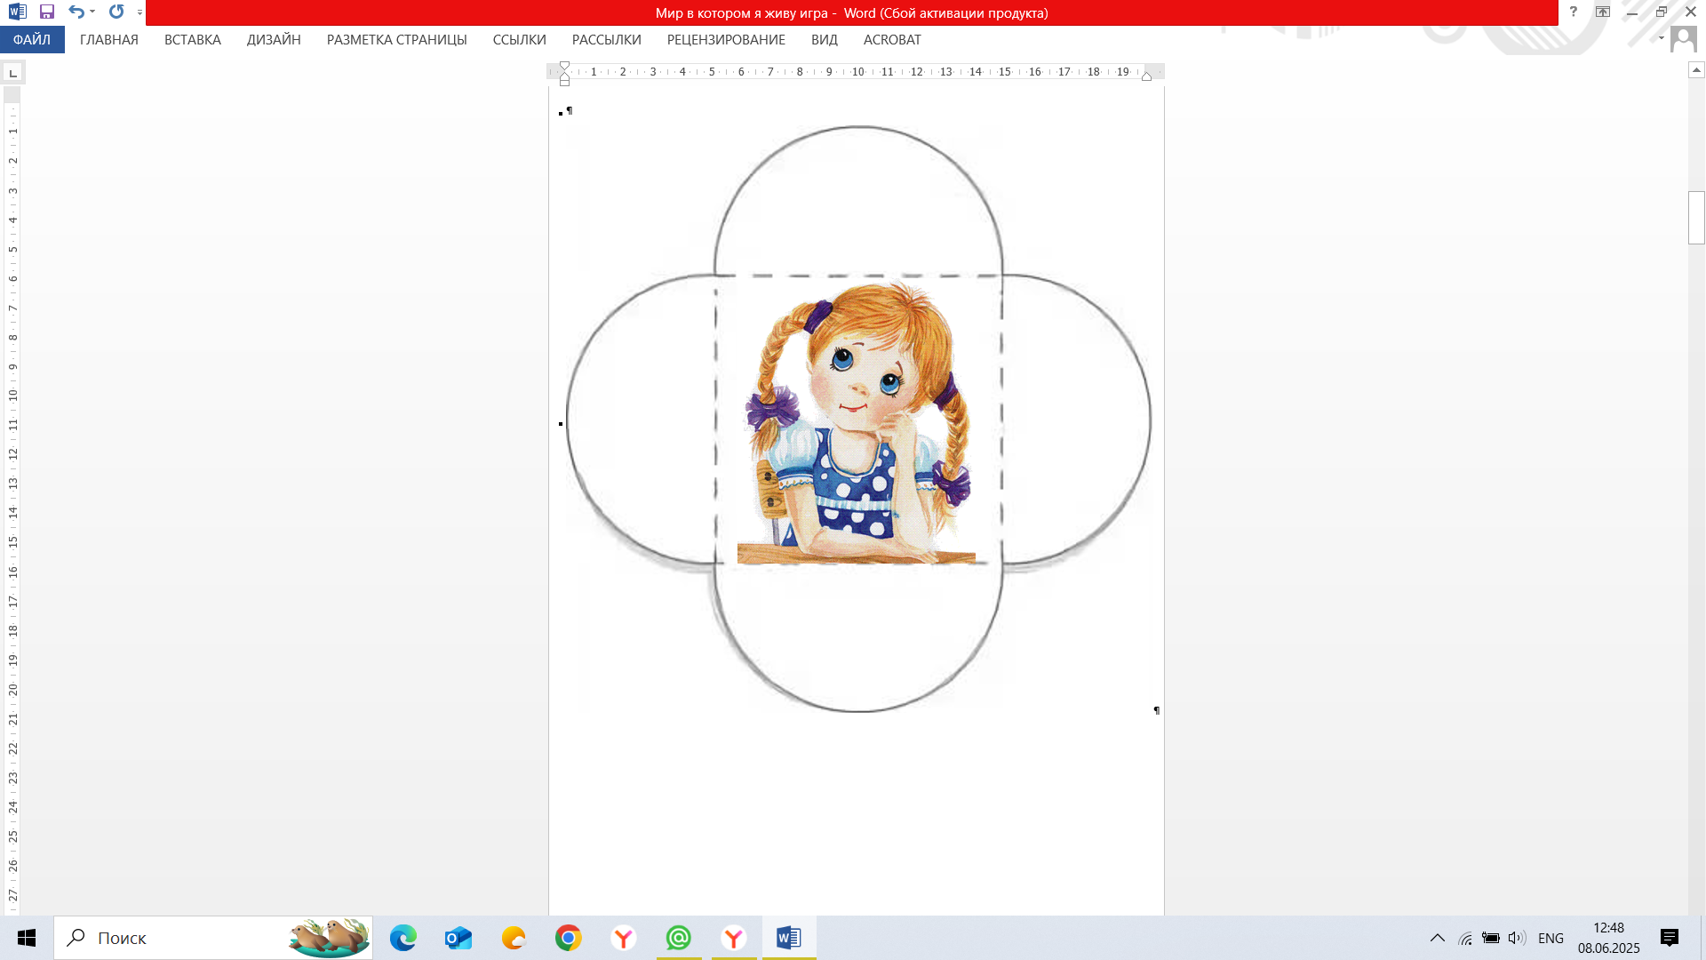Click the Undo arrow icon
Screen dimensions: 1706x960
(x=76, y=12)
